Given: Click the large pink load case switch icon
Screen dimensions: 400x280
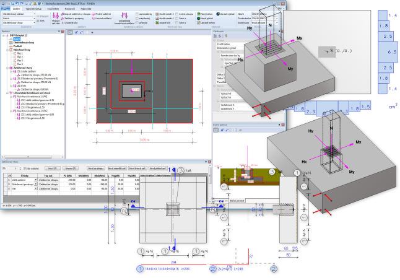Looking at the screenshot, I should tap(56, 16).
